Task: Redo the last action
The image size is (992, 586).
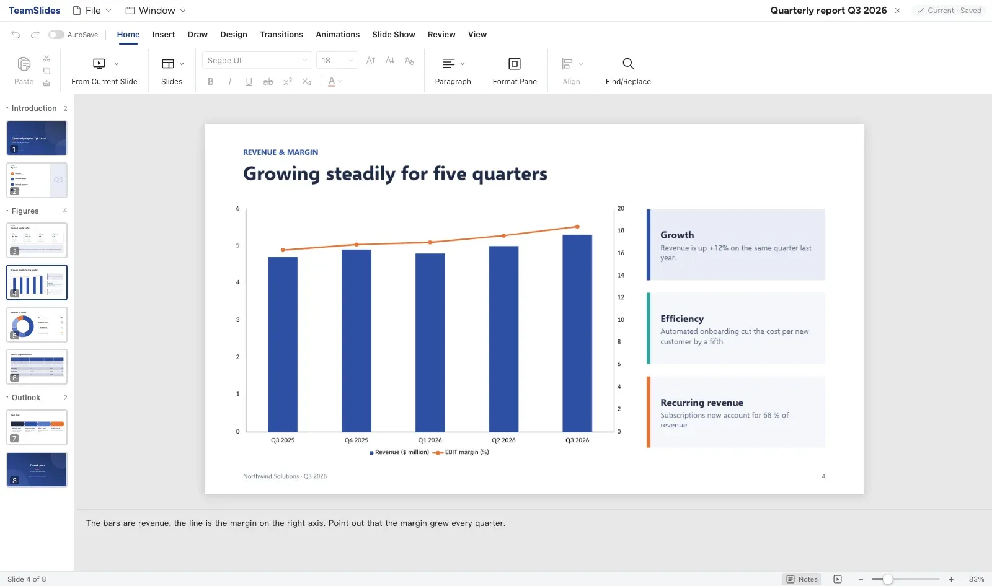Action: click(x=35, y=35)
